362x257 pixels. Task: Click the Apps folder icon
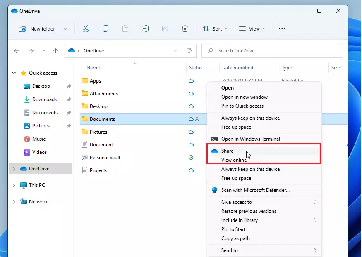point(85,80)
